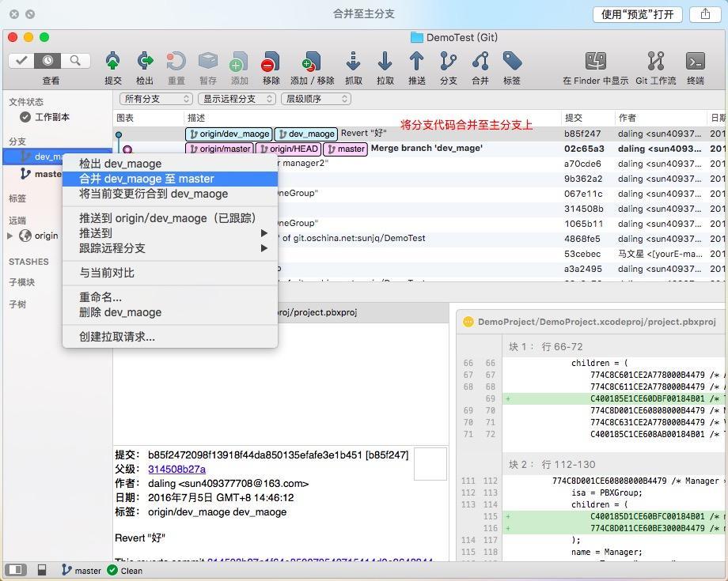Click the 标签 (Tag) toolbar icon
The height and width of the screenshot is (581, 728).
(512, 62)
